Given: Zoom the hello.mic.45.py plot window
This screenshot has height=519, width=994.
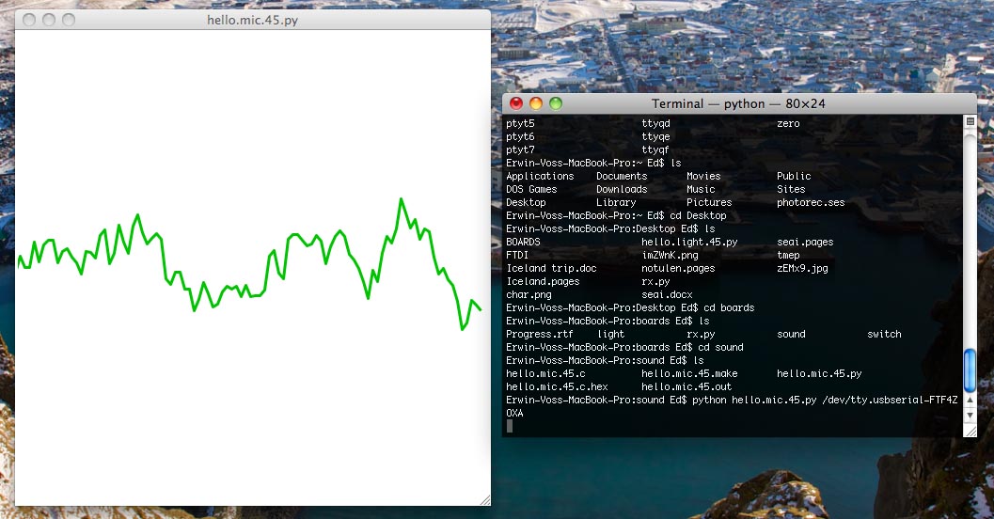Looking at the screenshot, I should (69, 20).
